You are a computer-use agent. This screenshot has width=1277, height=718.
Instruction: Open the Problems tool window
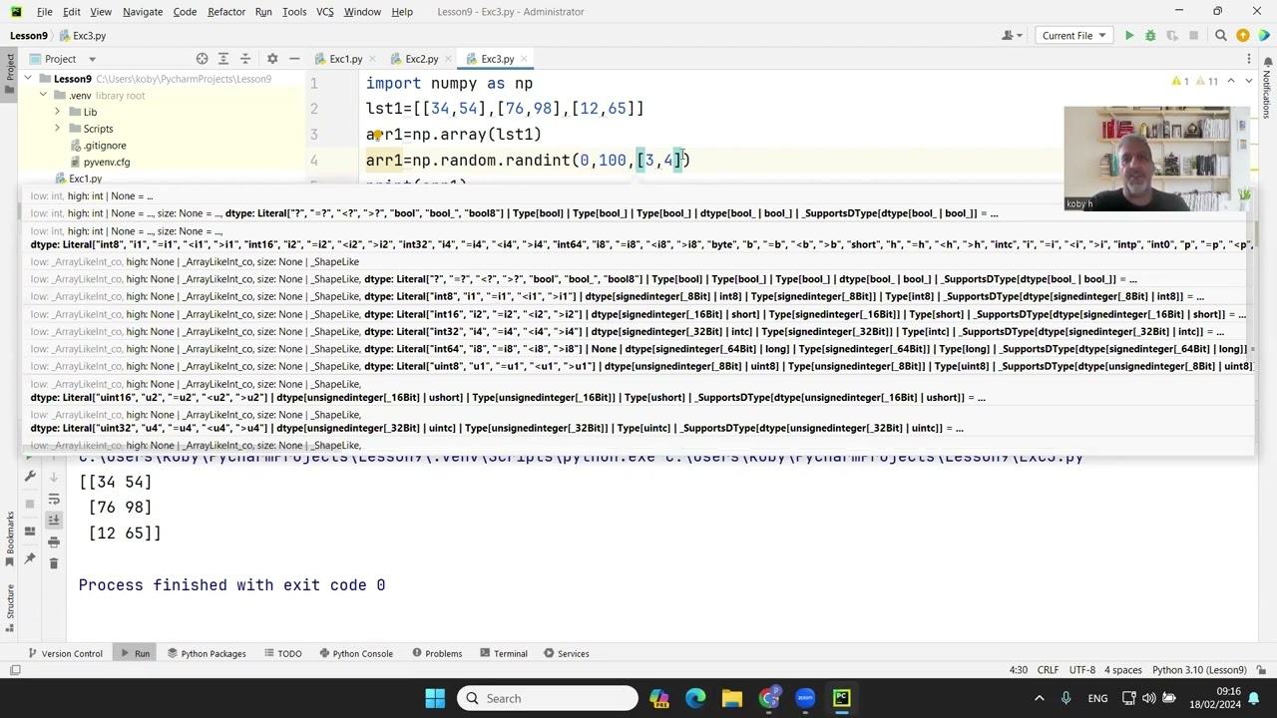pyautogui.click(x=436, y=654)
